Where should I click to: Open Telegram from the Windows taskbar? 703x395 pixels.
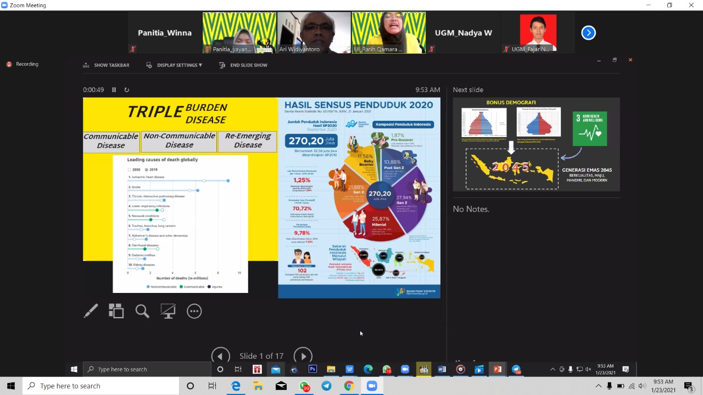(x=326, y=386)
